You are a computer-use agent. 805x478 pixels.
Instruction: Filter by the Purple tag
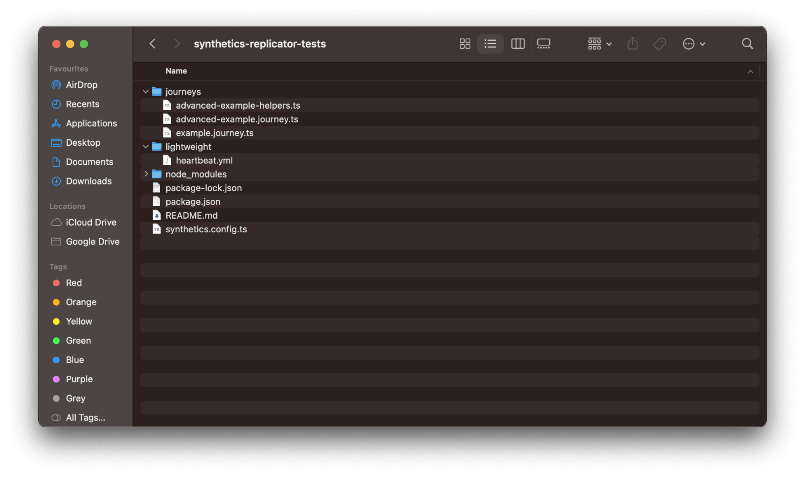point(79,379)
